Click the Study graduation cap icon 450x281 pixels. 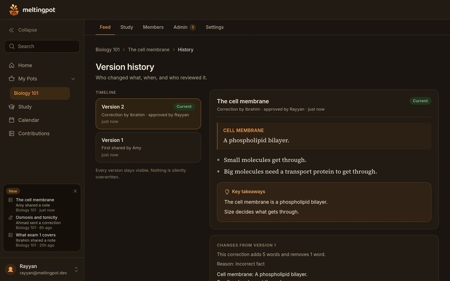pos(12,106)
